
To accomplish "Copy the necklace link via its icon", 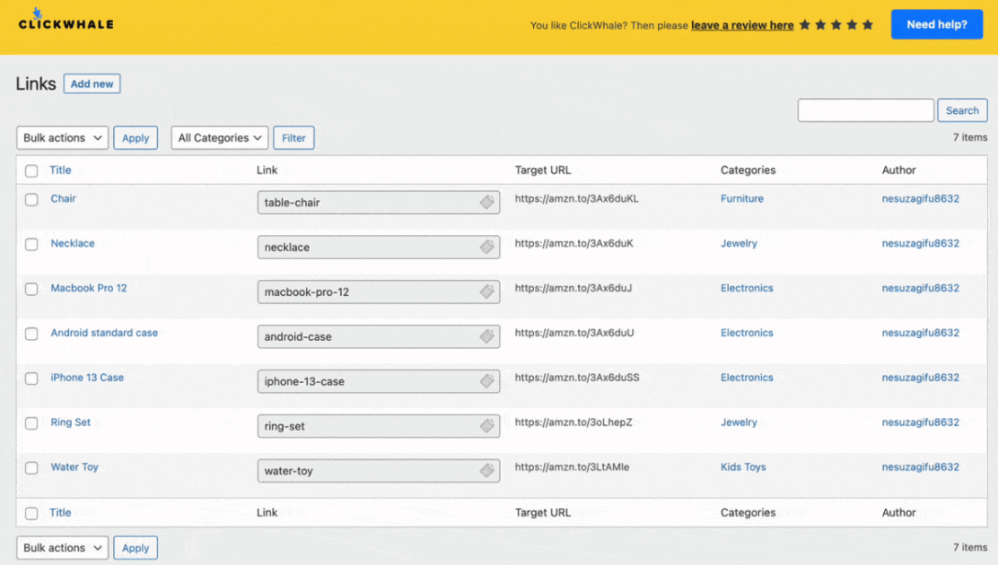I will click(x=487, y=247).
